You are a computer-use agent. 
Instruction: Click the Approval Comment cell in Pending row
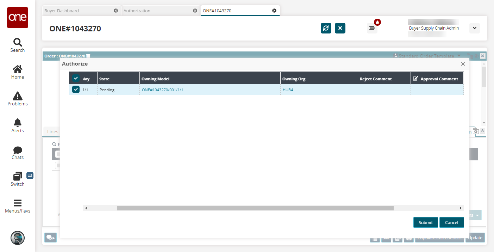[437, 90]
